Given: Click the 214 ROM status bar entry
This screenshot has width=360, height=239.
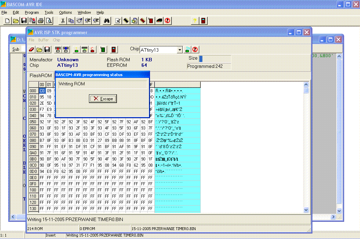Looking at the screenshot, I should point(53,229).
